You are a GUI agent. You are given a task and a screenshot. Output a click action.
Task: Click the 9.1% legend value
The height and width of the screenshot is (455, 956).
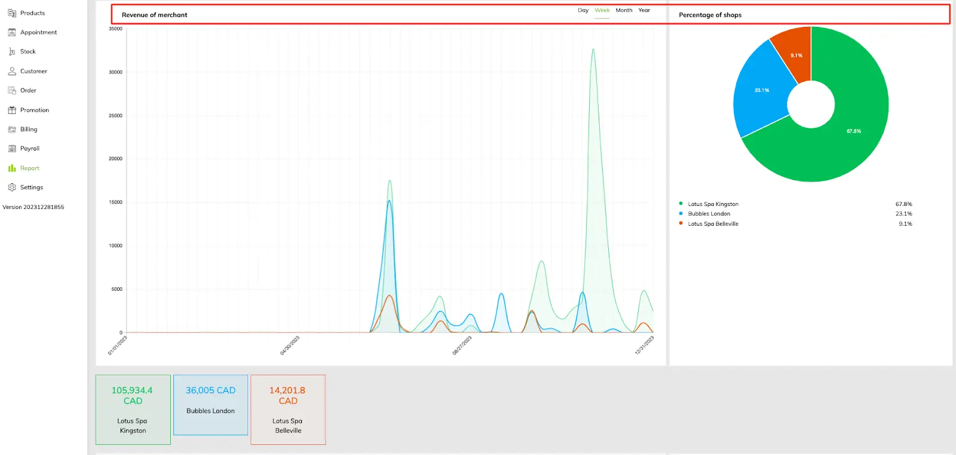click(905, 224)
